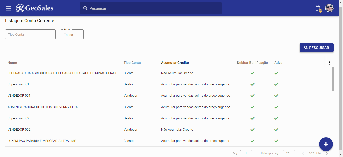Click the table vertical scrollbar thumb
Image resolution: width=343 pixels, height=157 pixels.
point(333,79)
